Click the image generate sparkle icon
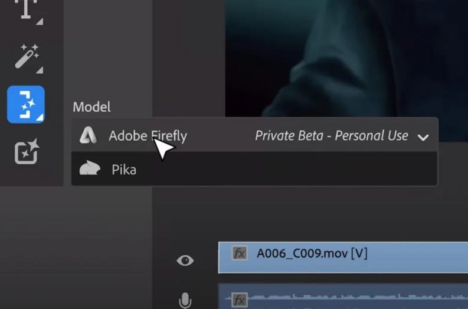Viewport: 468px width, 309px height. click(26, 152)
